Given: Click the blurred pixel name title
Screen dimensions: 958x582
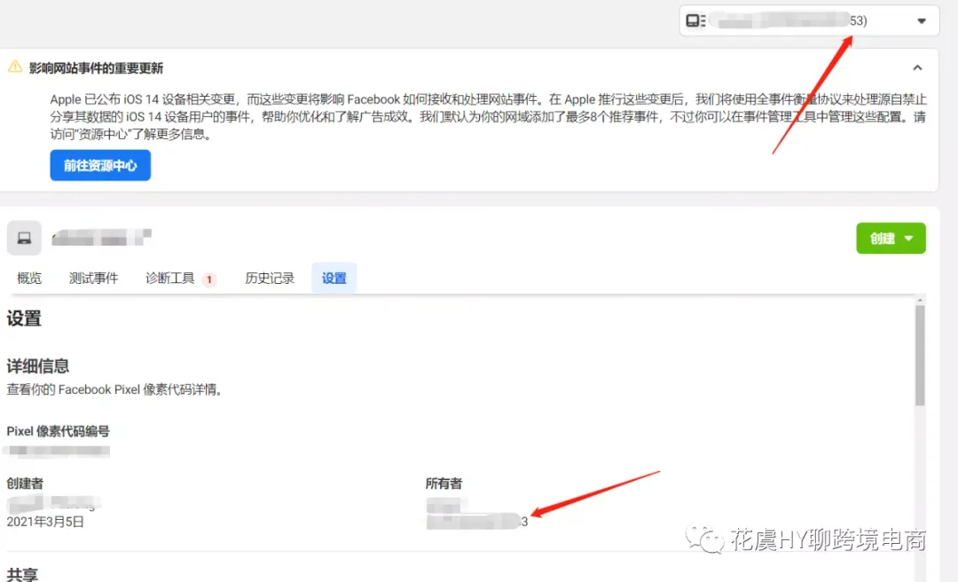Looking at the screenshot, I should tap(101, 237).
